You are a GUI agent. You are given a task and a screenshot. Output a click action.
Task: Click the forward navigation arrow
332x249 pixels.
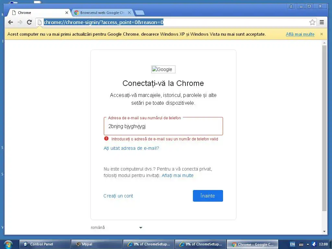coord(20,22)
